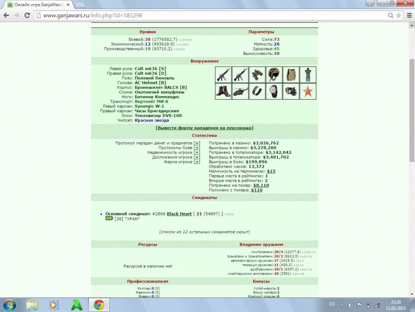The height and width of the screenshot is (312, 415).
Task: Open the volume speaker tray icon
Action: pyautogui.click(x=351, y=305)
